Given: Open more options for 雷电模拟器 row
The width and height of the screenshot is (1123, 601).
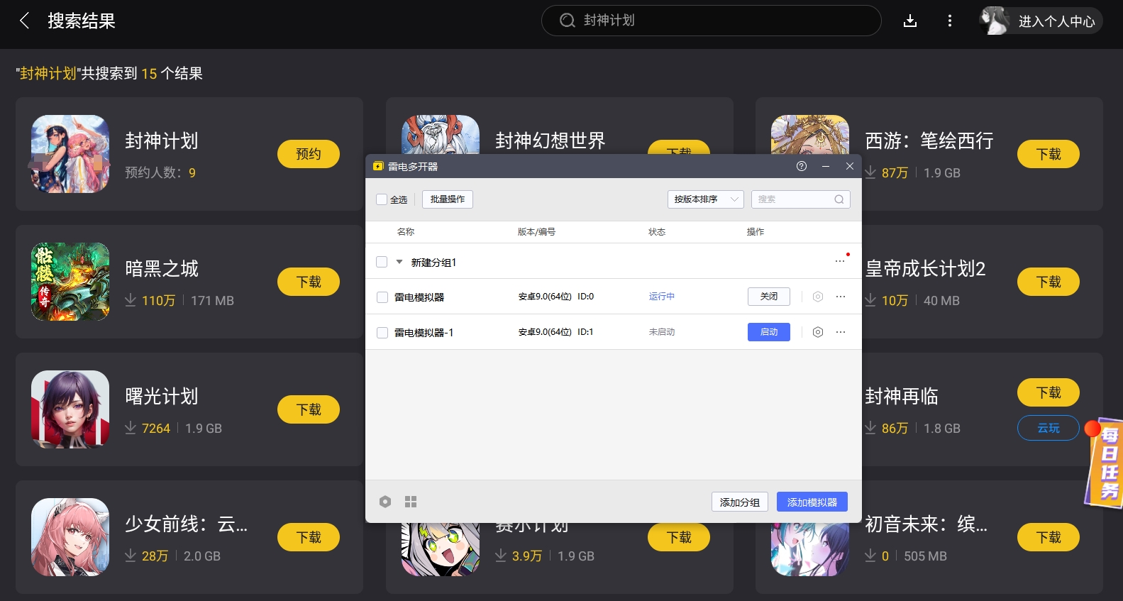Looking at the screenshot, I should pos(841,297).
